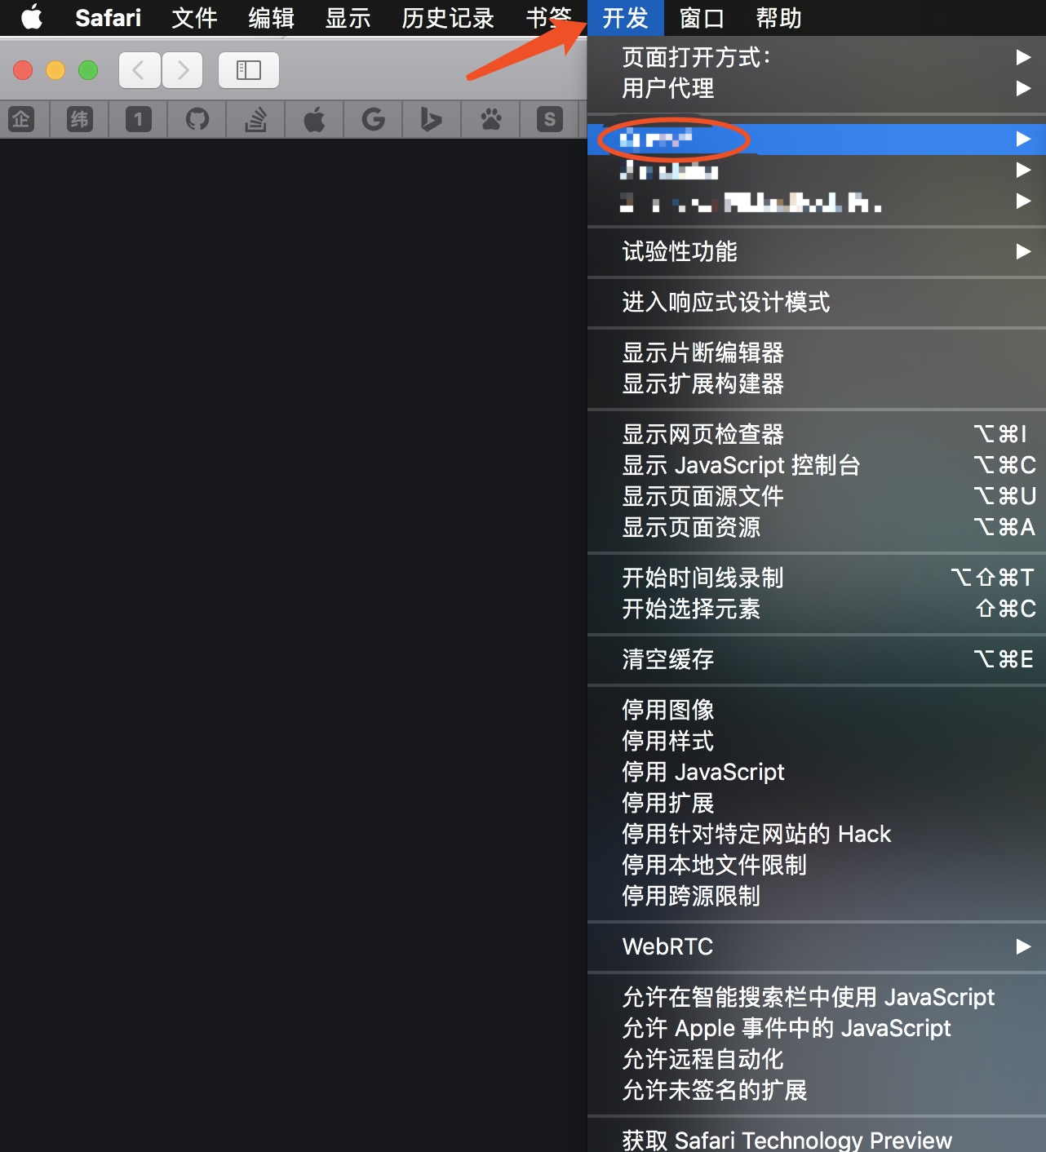Open the 帮助 menu
This screenshot has height=1152, width=1046.
click(778, 17)
